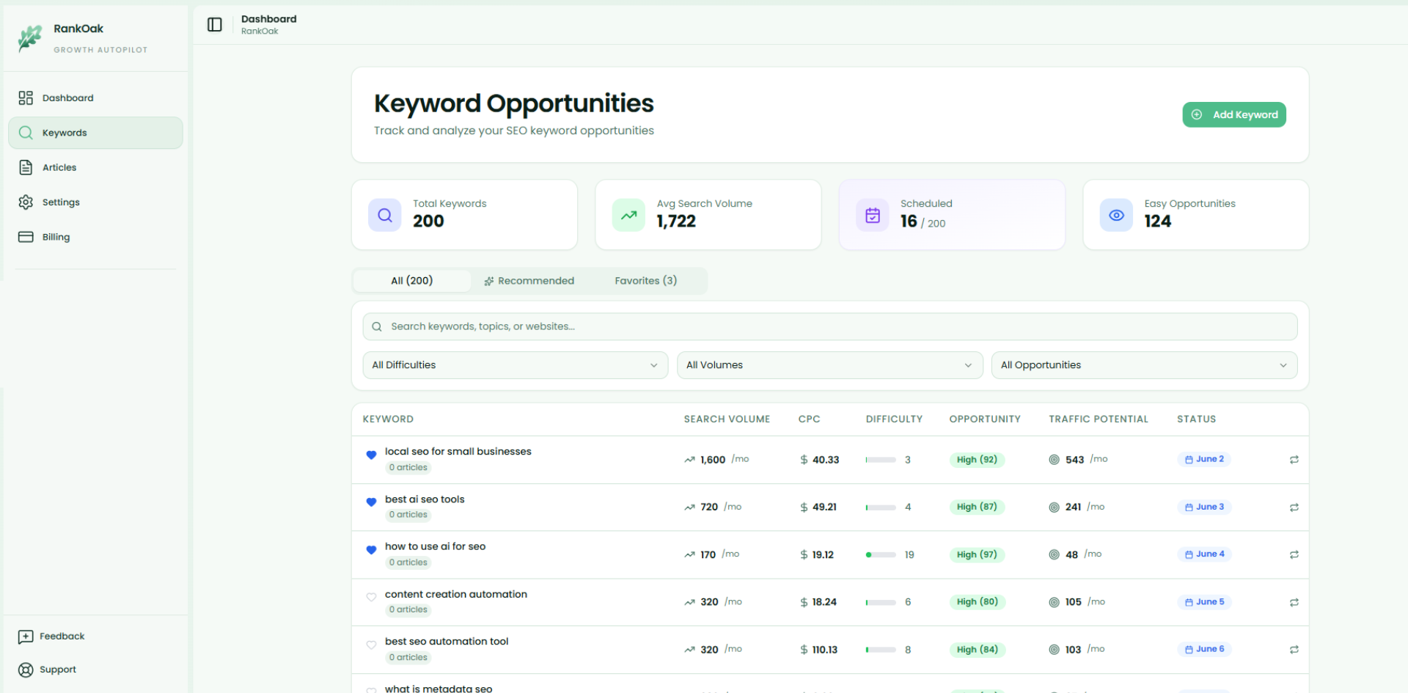Viewport: 1408px width, 693px height.
Task: Toggle favorite on how to use ai for seo
Action: click(371, 550)
